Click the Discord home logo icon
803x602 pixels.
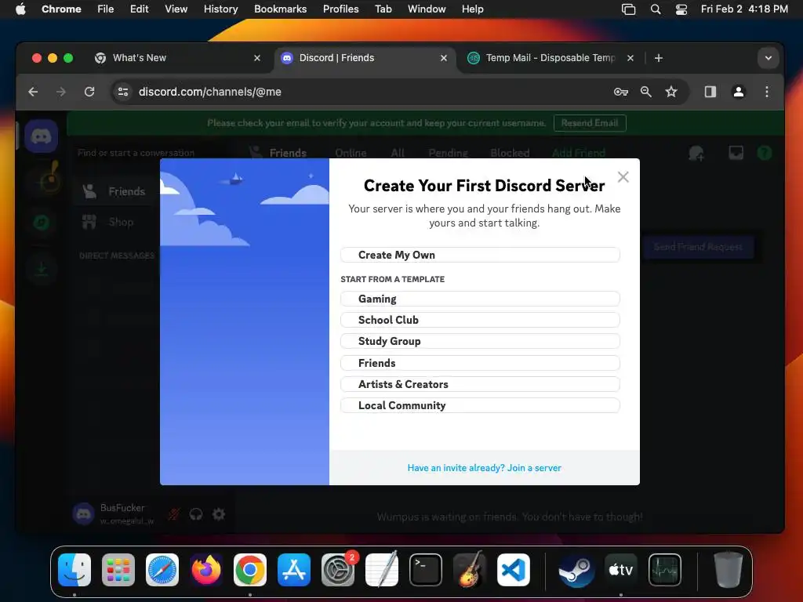click(42, 136)
